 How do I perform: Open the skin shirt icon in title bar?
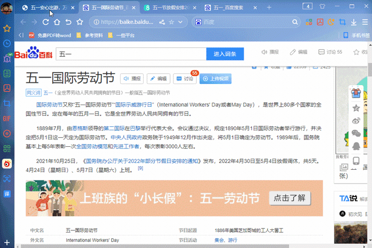[322, 6]
